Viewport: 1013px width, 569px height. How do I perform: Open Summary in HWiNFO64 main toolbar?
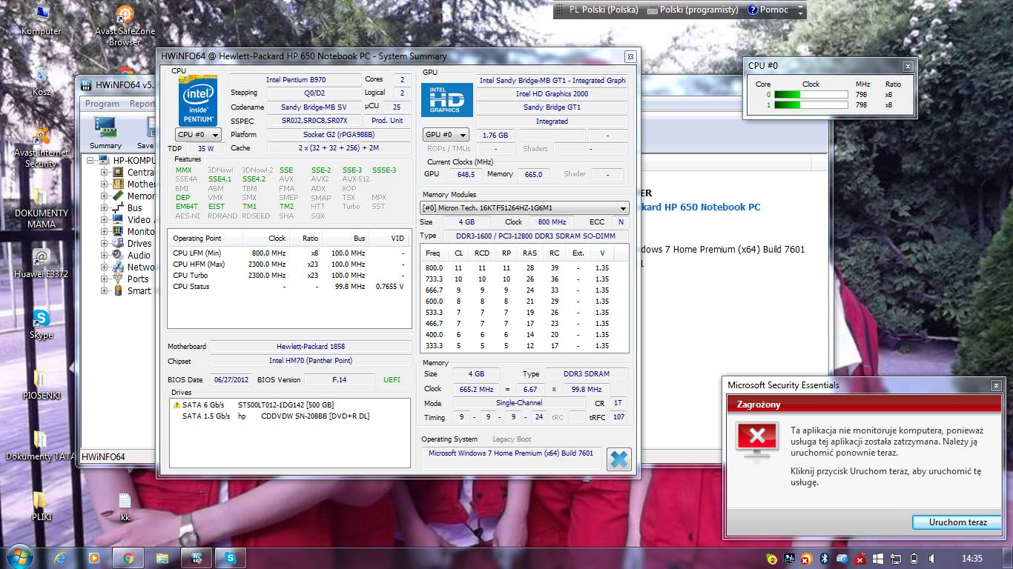105,134
